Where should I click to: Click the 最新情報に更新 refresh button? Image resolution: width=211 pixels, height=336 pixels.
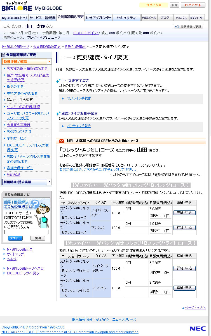188,27
